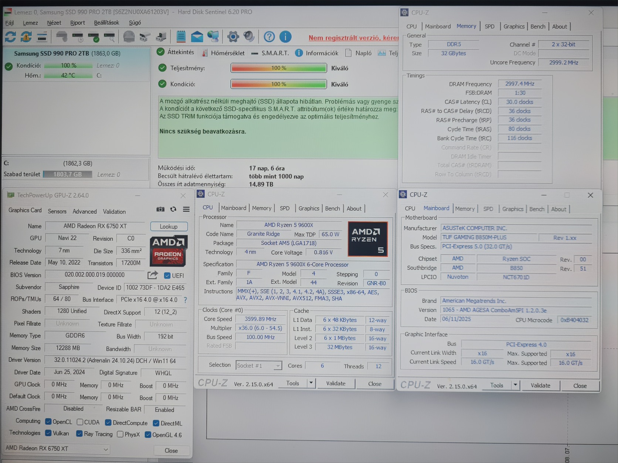This screenshot has width=618, height=463.
Task: Click Validate in the CPU-Z processor window
Action: (x=336, y=384)
